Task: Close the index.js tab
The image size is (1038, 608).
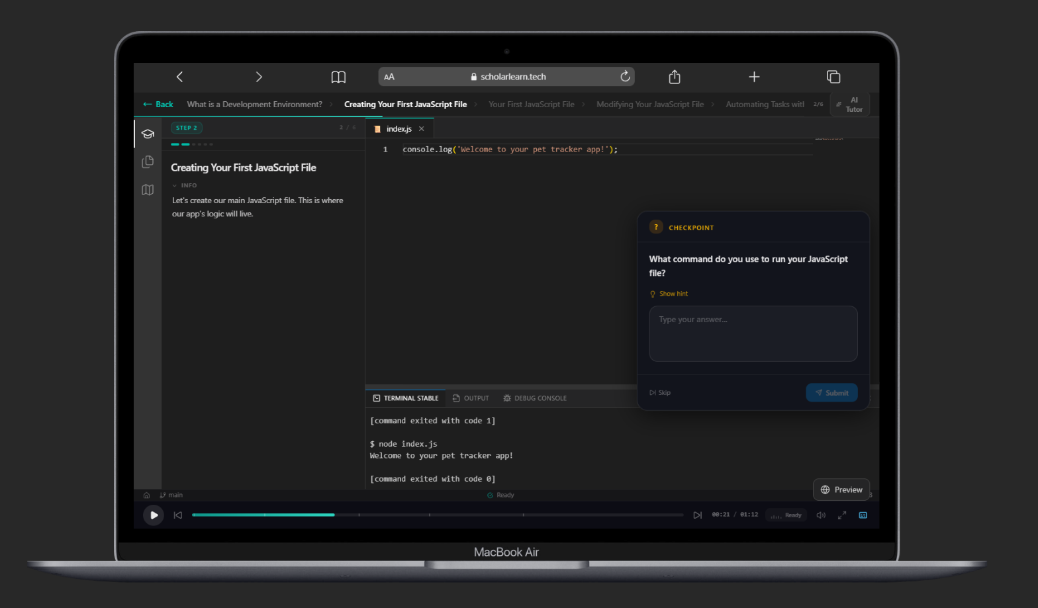Action: [421, 129]
